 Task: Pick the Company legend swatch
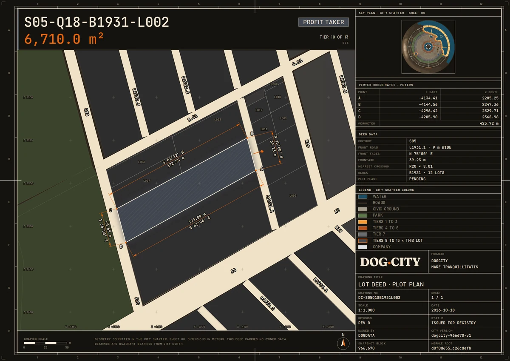tap(363, 247)
